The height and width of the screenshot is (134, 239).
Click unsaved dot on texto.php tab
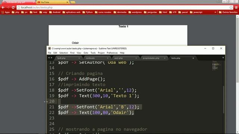(x=193, y=58)
